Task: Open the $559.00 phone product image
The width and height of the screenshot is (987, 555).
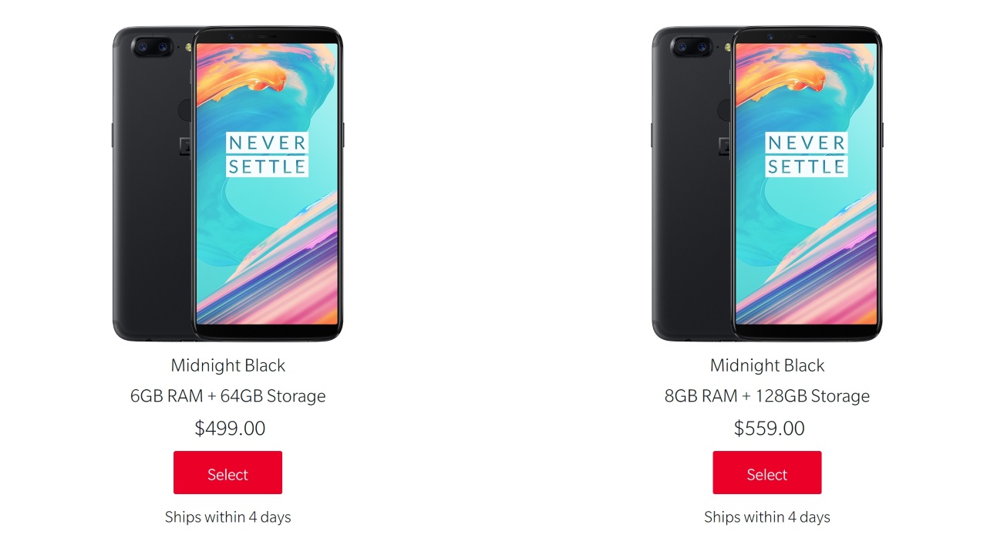Action: click(x=766, y=183)
